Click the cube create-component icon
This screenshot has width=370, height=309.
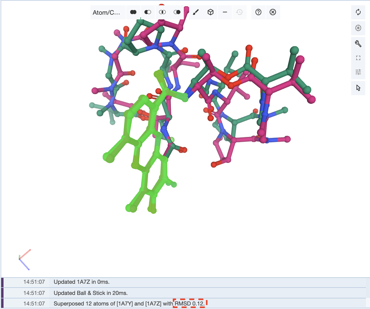[x=210, y=12]
